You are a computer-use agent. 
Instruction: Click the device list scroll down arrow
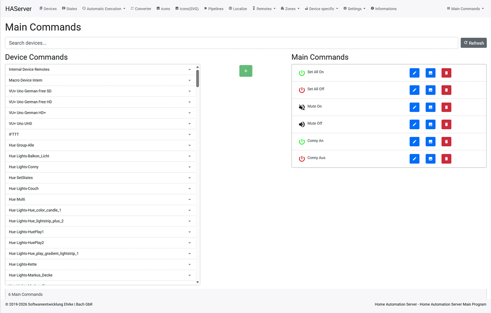[198, 282]
